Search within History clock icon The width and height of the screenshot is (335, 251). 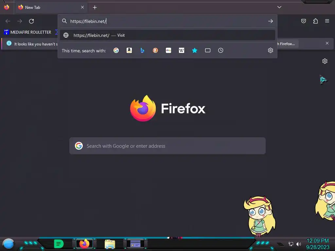click(221, 50)
